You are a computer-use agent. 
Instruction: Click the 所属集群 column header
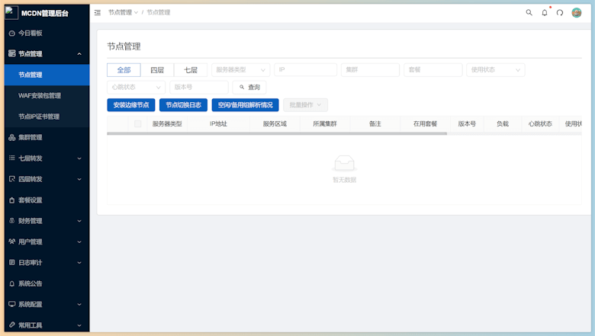pyautogui.click(x=325, y=124)
